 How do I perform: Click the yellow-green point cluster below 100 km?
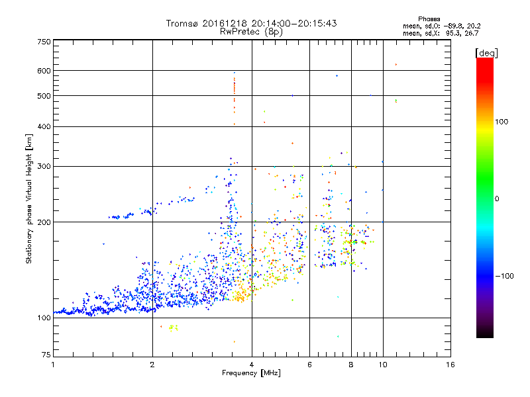pos(174,328)
